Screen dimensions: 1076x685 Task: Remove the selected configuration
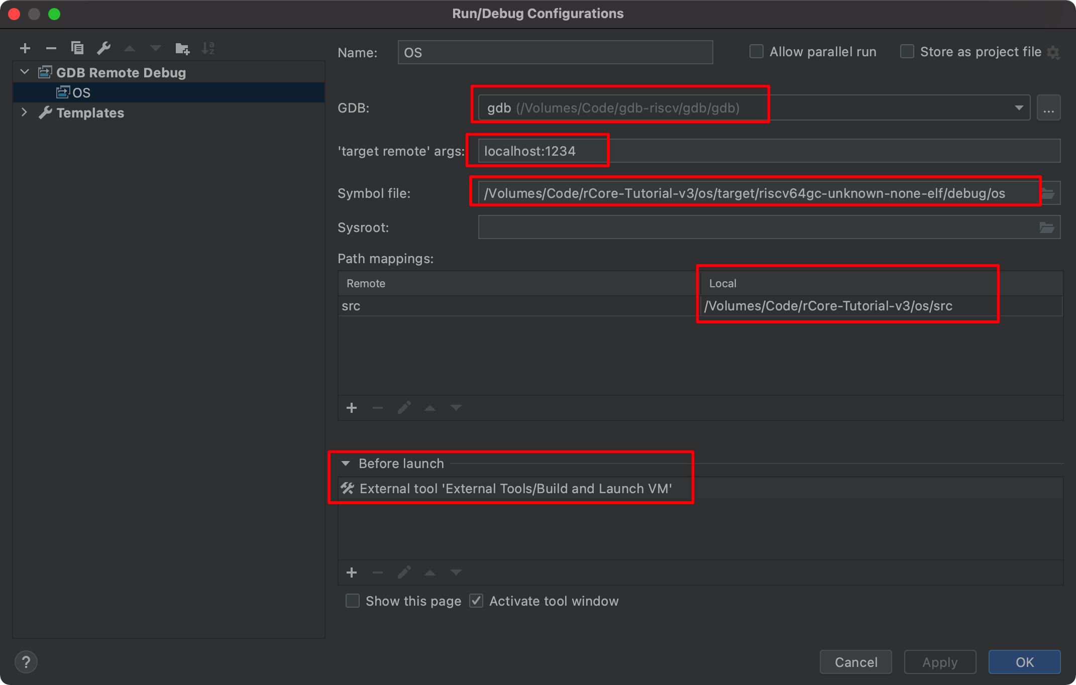click(x=51, y=48)
